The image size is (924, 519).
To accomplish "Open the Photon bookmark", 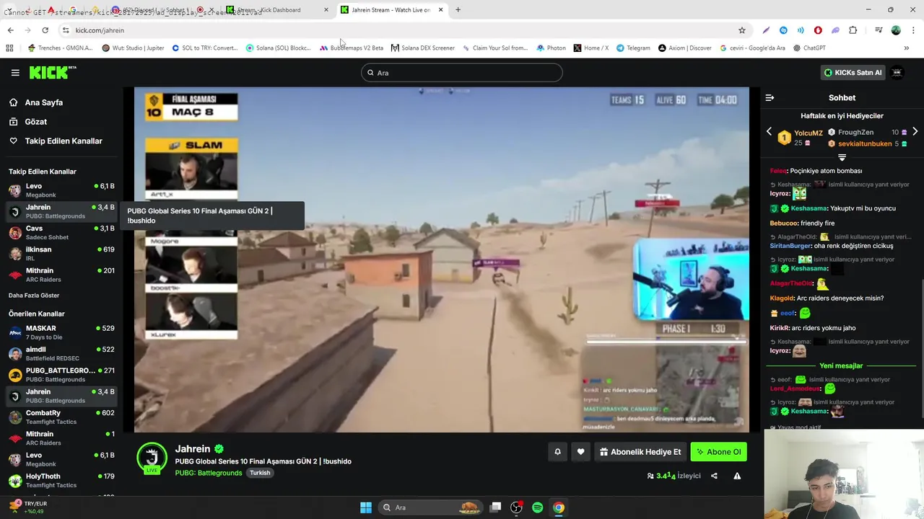I will (x=551, y=48).
